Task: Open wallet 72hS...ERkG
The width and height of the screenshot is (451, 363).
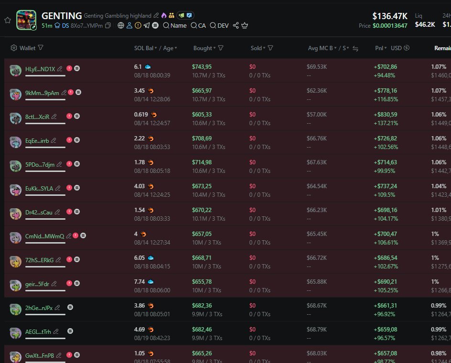Action: pyautogui.click(x=39, y=260)
